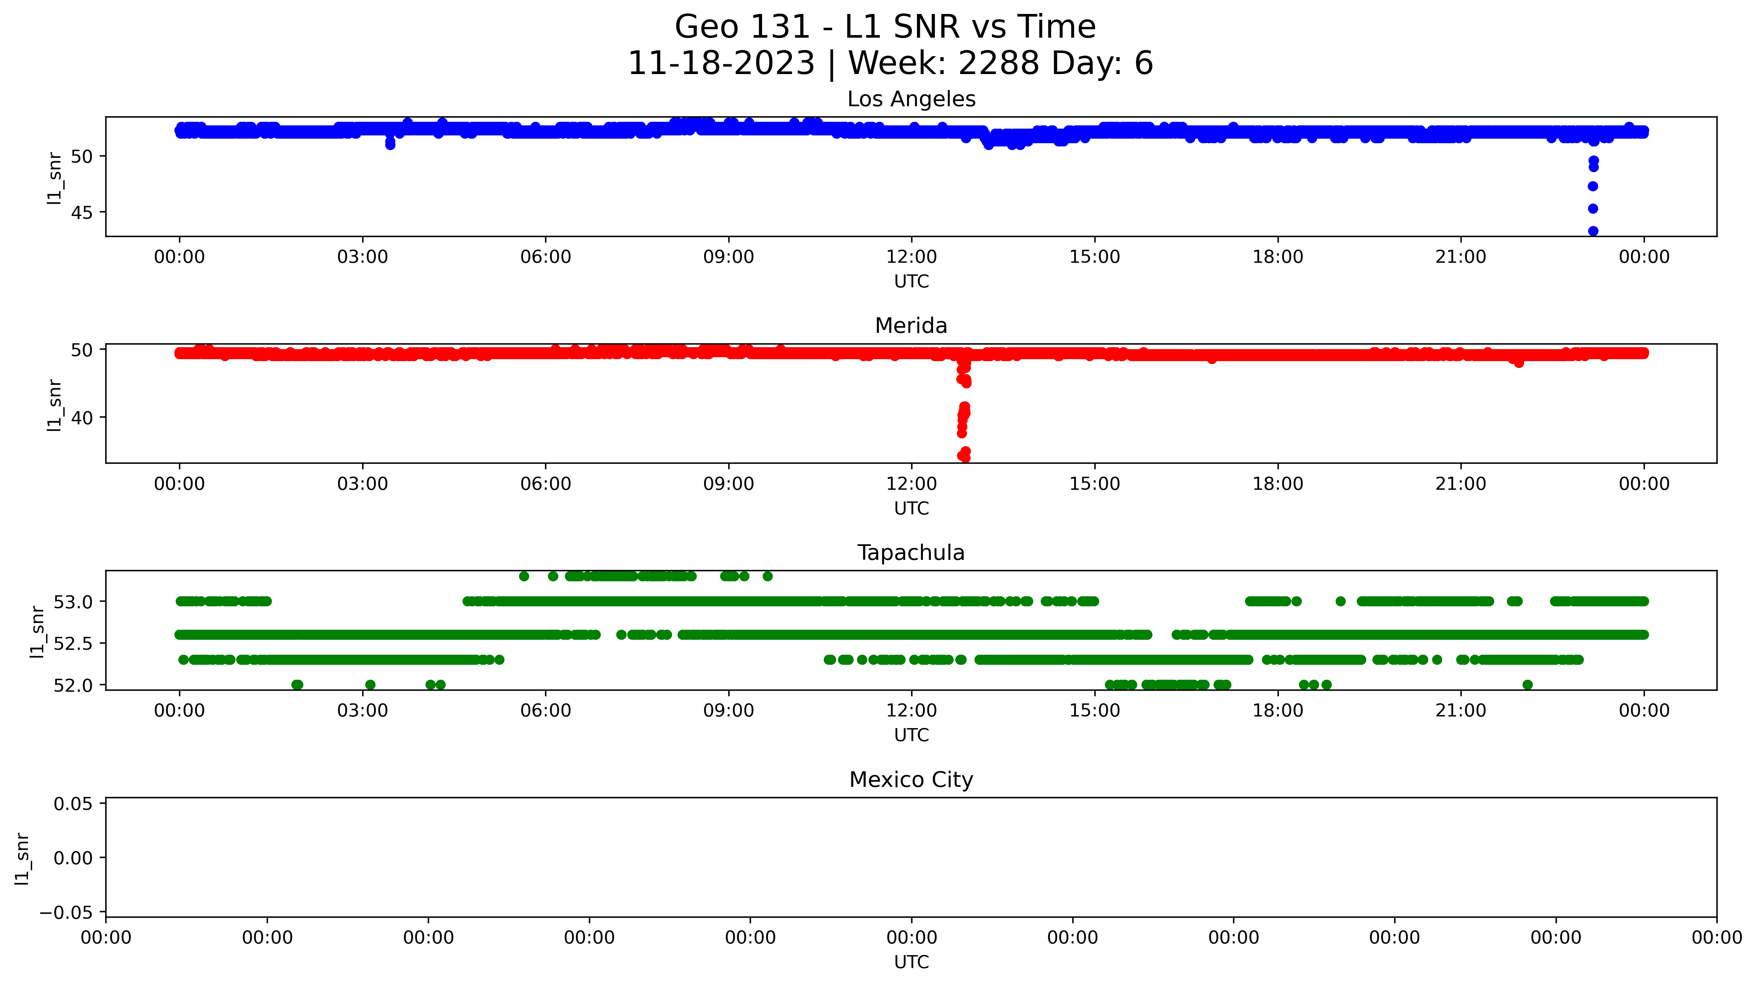The height and width of the screenshot is (985, 1756).
Task: Click the '18:00' tick under Tapachula plot
Action: pos(1278,711)
